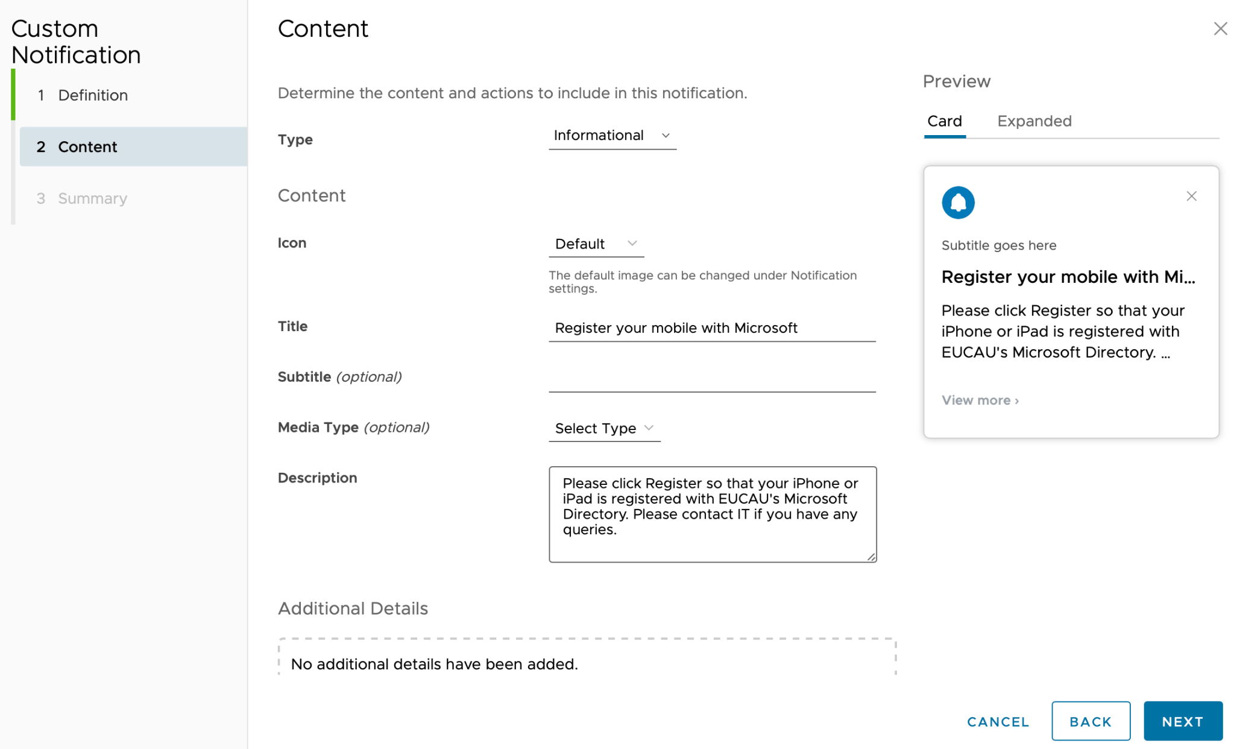Click the View more link in the preview
The image size is (1234, 749).
click(978, 400)
